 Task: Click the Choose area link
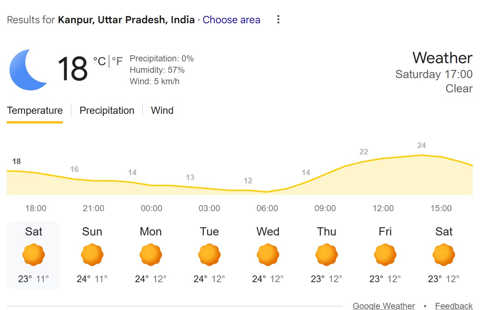pyautogui.click(x=231, y=20)
